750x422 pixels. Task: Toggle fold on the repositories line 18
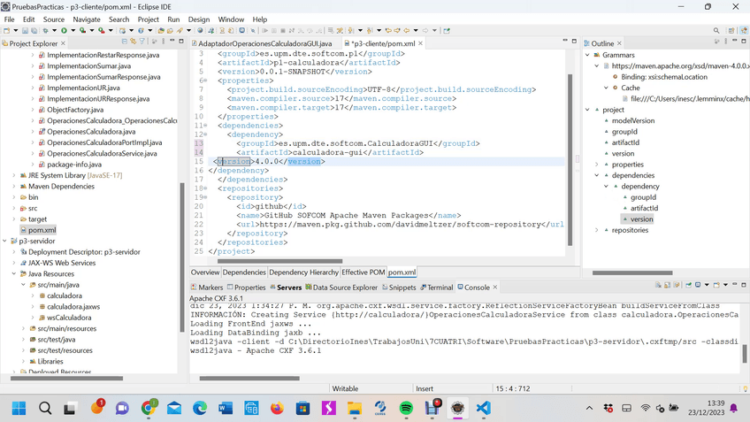point(205,188)
